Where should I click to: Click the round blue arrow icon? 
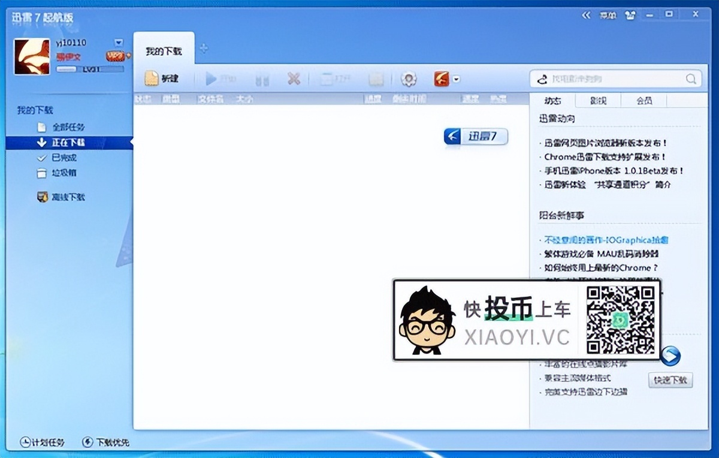coord(671,356)
